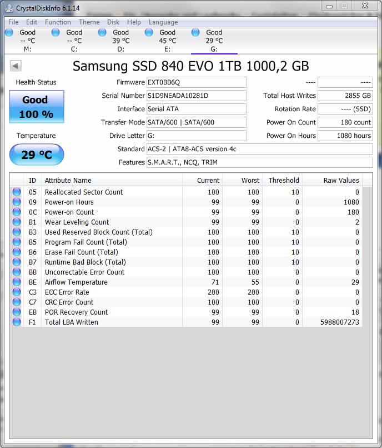Click the Features field
The image size is (382, 448).
[260, 162]
